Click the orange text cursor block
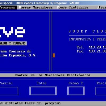 54,55
